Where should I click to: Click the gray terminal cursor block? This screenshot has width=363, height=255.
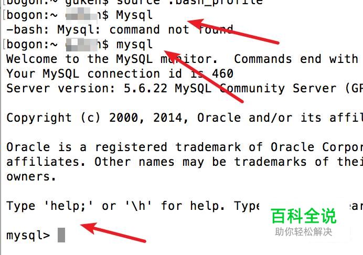(x=61, y=235)
